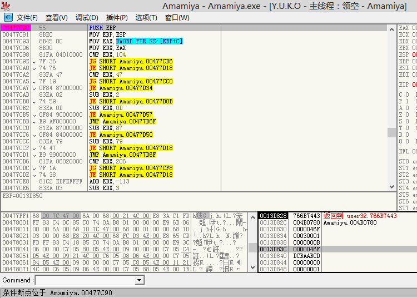Screen dimensions: 417x298
Task: Click scroll-up arrow of hex dump pane
Action: pyautogui.click(x=252, y=217)
